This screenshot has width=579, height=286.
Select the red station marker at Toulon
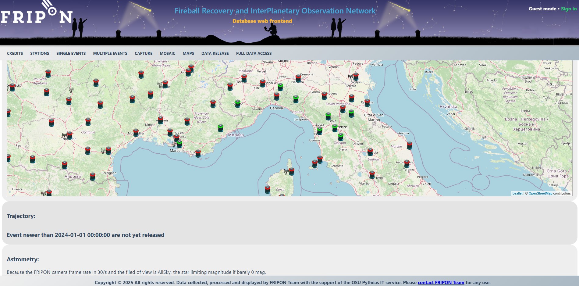click(x=198, y=153)
